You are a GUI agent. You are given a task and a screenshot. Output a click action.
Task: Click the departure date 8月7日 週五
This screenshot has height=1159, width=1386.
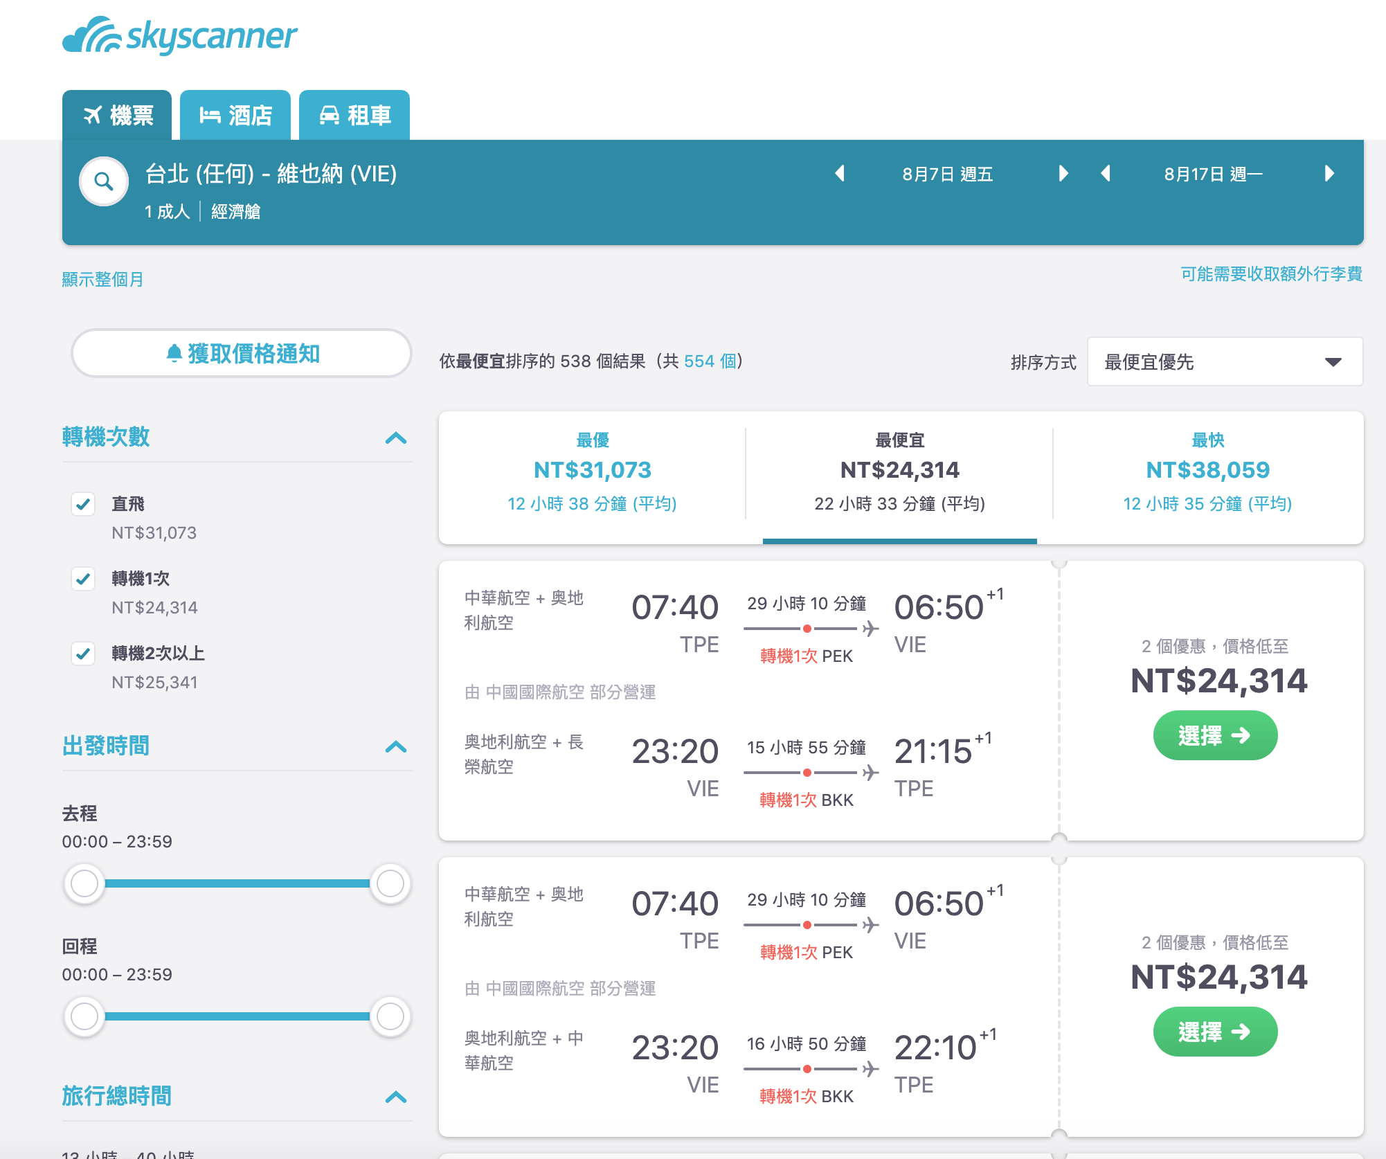click(x=948, y=174)
